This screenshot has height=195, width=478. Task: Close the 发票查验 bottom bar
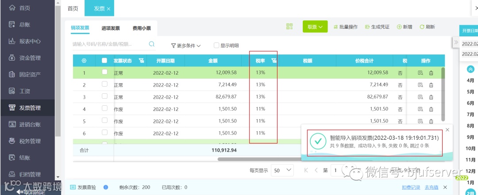(445, 187)
